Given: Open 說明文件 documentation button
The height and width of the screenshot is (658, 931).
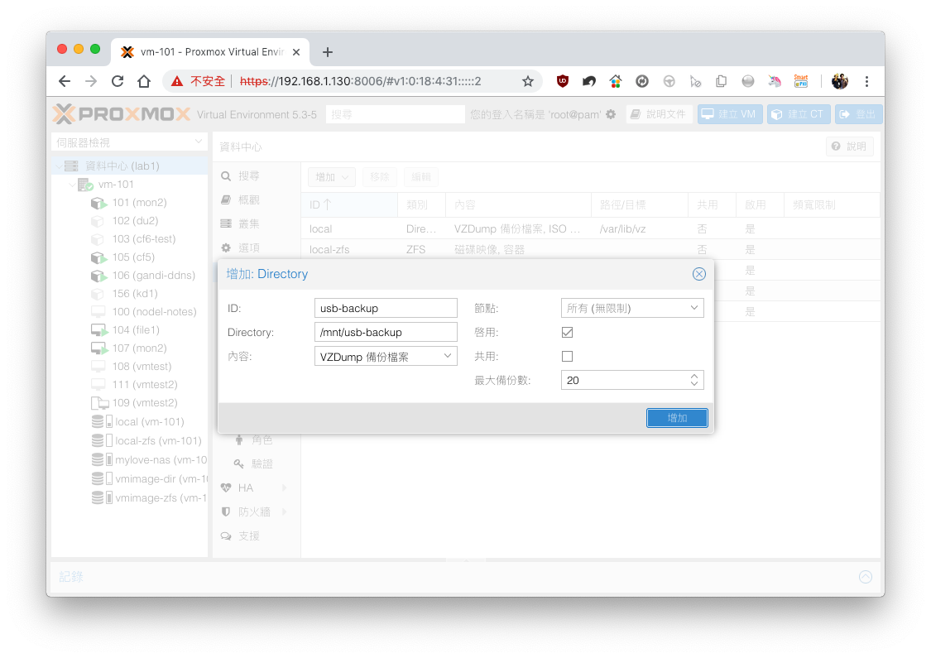Looking at the screenshot, I should pyautogui.click(x=659, y=114).
